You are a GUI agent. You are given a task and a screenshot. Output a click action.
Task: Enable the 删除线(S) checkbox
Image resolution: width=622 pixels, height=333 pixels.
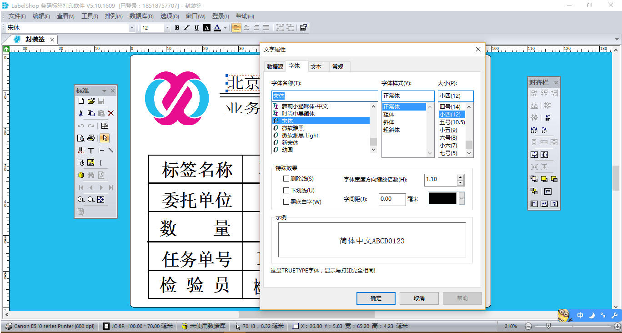point(286,179)
